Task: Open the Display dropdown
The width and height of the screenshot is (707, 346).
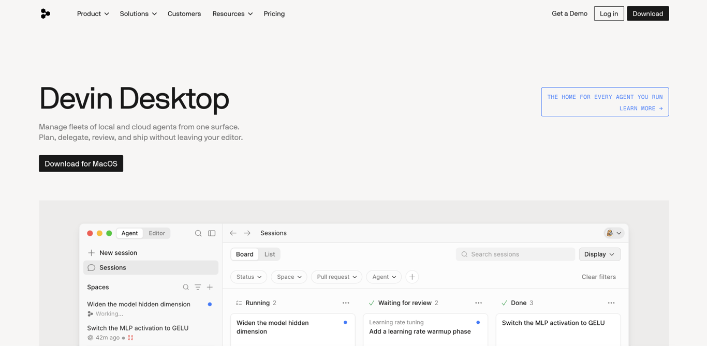Action: point(599,254)
